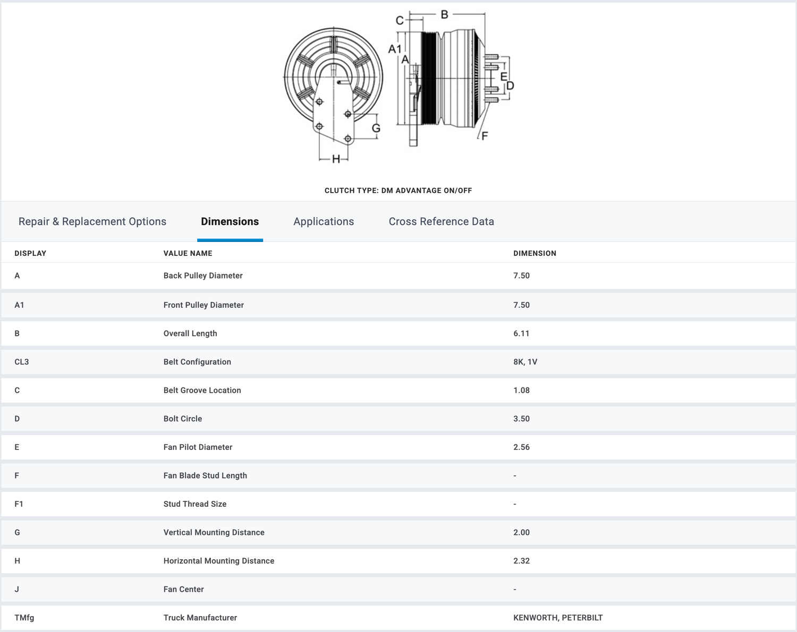This screenshot has height=632, width=797.
Task: Open the Cross Reference Data tab
Action: [441, 222]
